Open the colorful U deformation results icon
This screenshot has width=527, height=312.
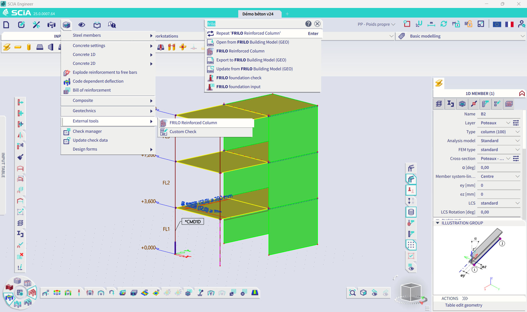pyautogui.click(x=57, y=293)
